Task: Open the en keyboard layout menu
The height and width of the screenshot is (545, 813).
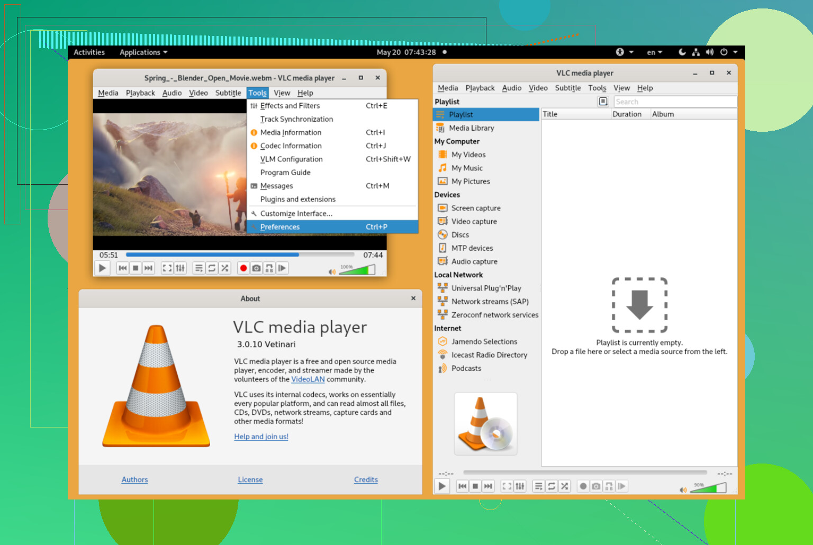Action: point(654,52)
